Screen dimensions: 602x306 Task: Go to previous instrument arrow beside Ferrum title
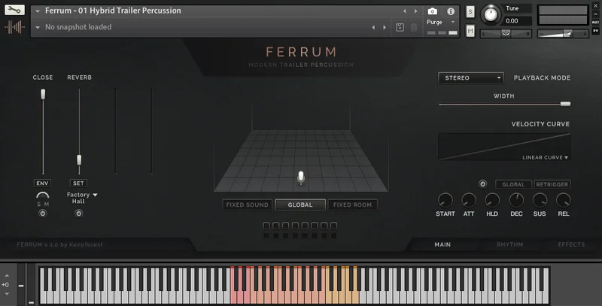(x=405, y=11)
